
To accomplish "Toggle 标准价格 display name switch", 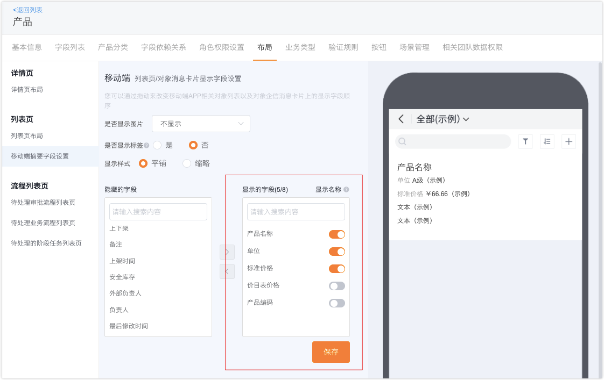I will [x=336, y=269].
